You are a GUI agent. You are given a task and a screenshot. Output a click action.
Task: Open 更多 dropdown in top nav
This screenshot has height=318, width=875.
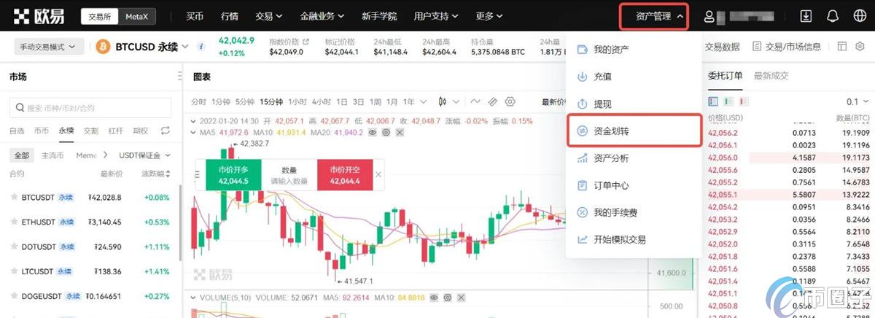pyautogui.click(x=490, y=16)
